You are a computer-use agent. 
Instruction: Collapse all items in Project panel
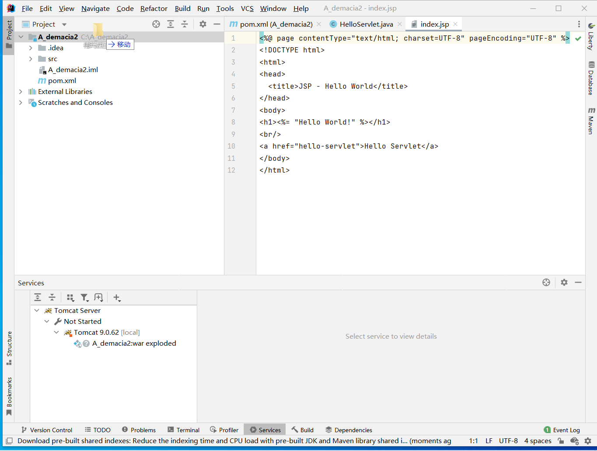pyautogui.click(x=185, y=24)
